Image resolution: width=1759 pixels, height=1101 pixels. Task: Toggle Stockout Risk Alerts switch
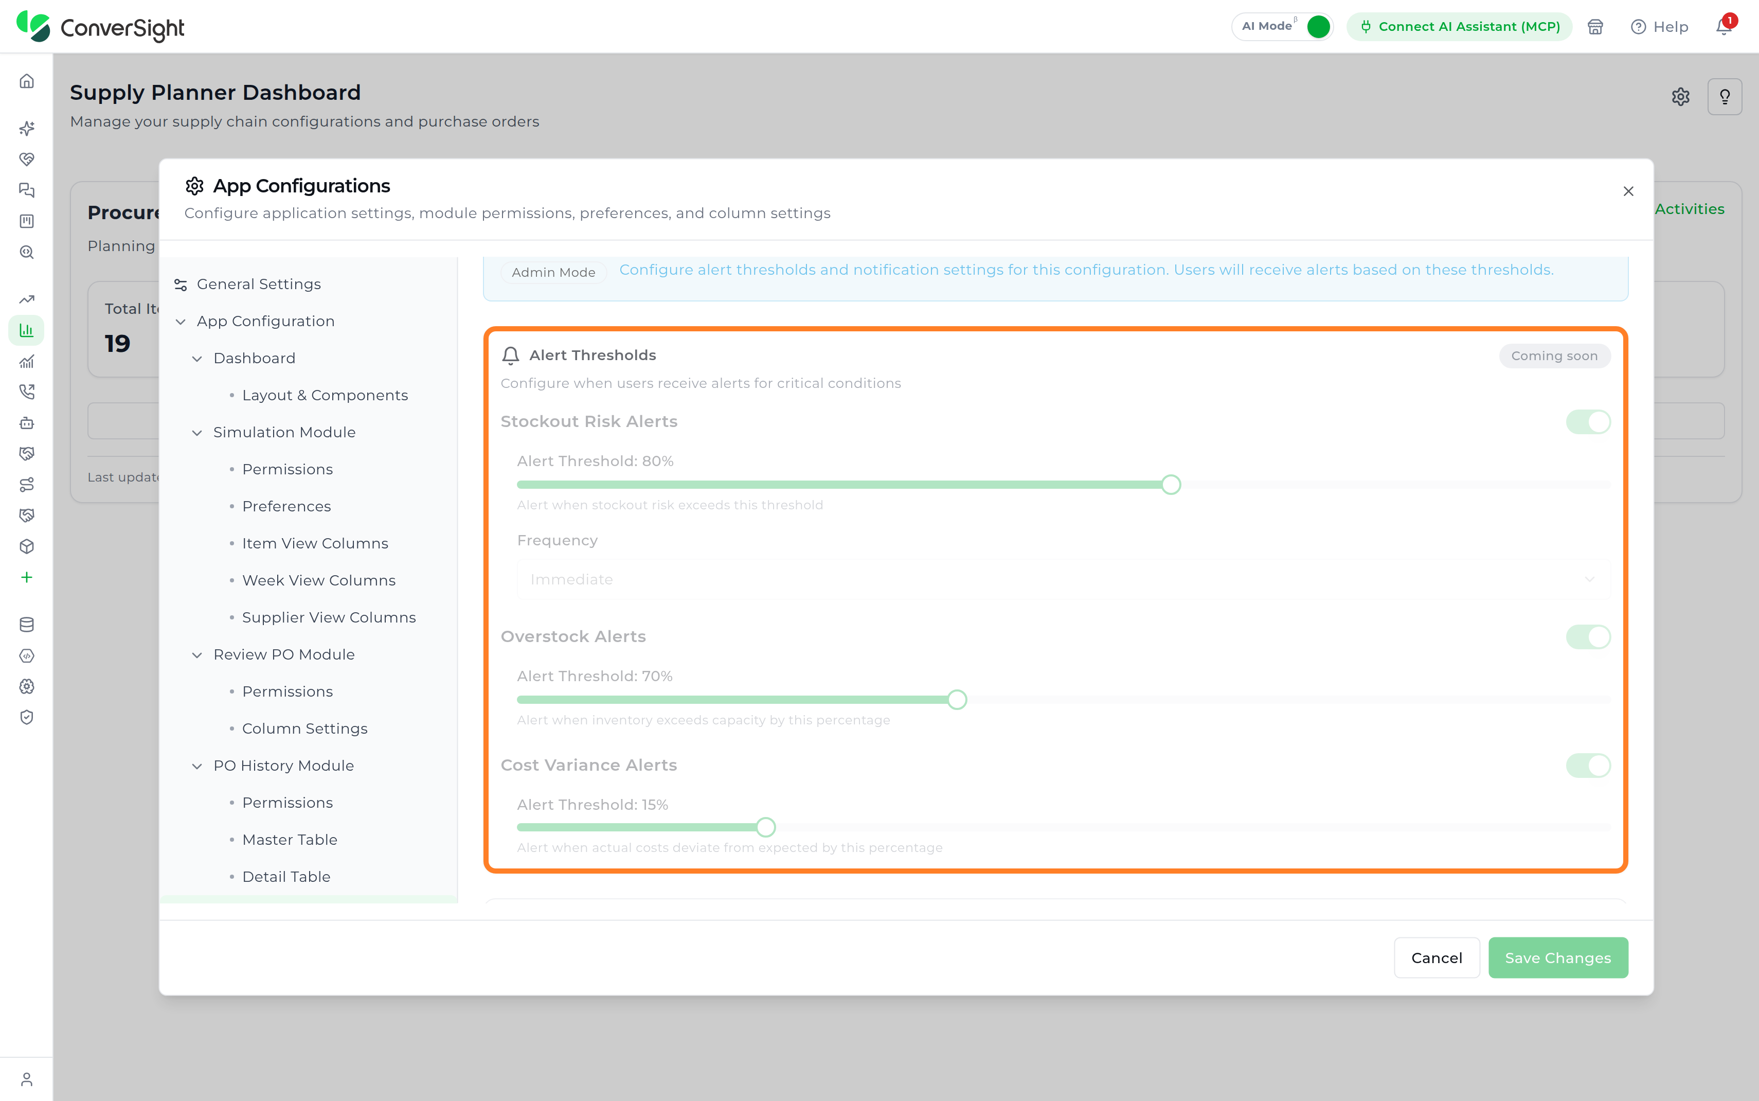tap(1588, 421)
